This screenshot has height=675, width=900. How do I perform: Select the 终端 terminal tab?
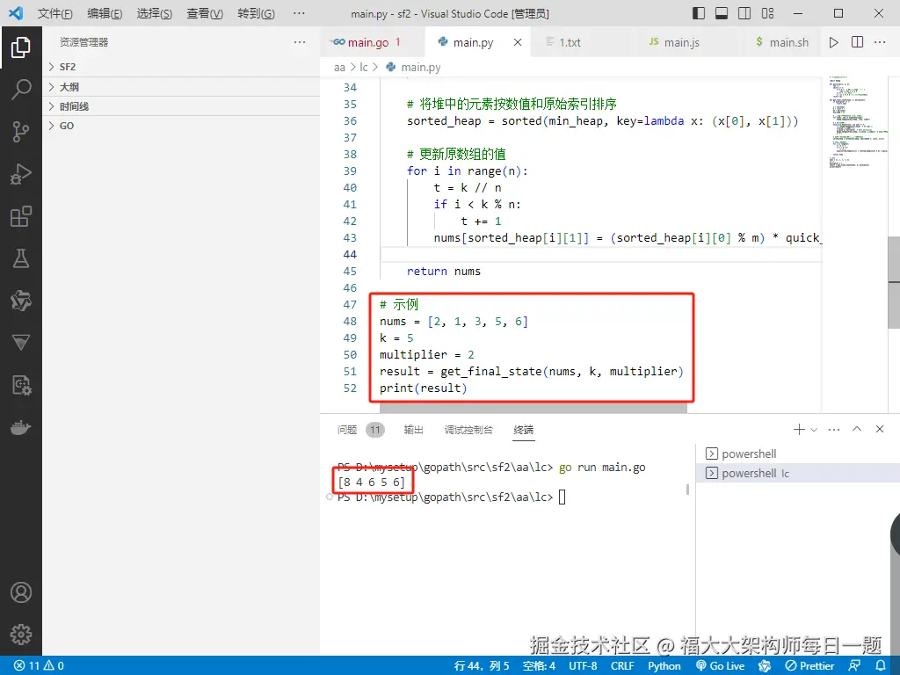524,429
